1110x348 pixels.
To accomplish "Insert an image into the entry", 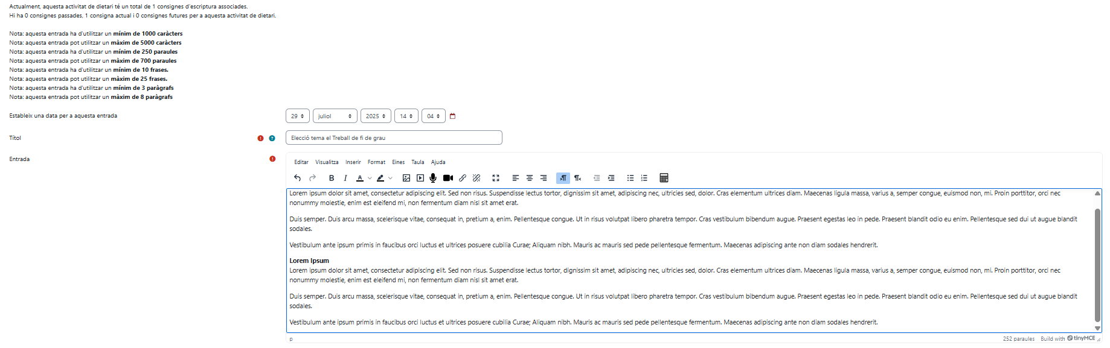I will tap(406, 178).
